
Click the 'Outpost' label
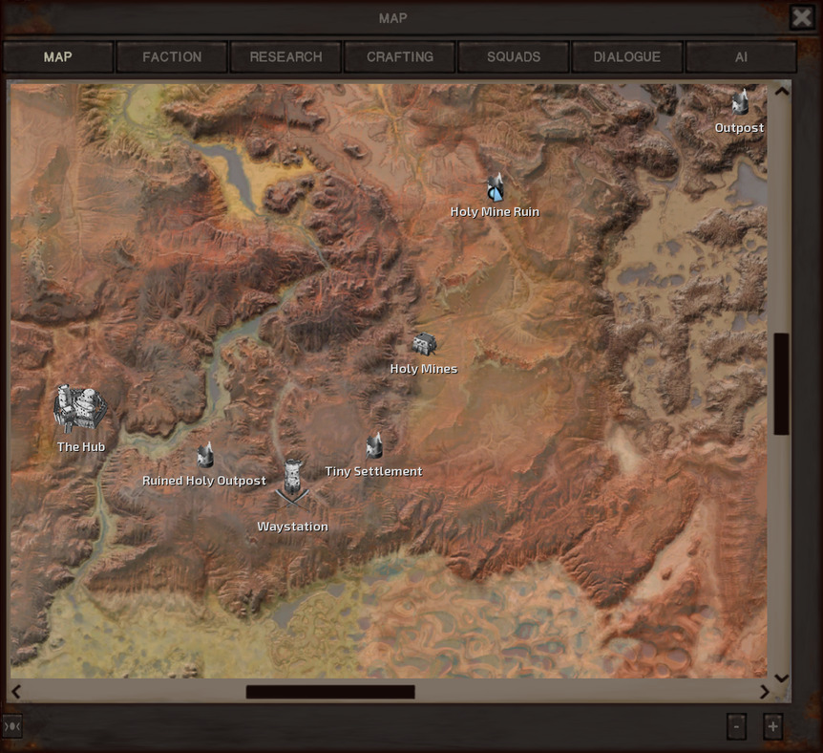point(739,128)
